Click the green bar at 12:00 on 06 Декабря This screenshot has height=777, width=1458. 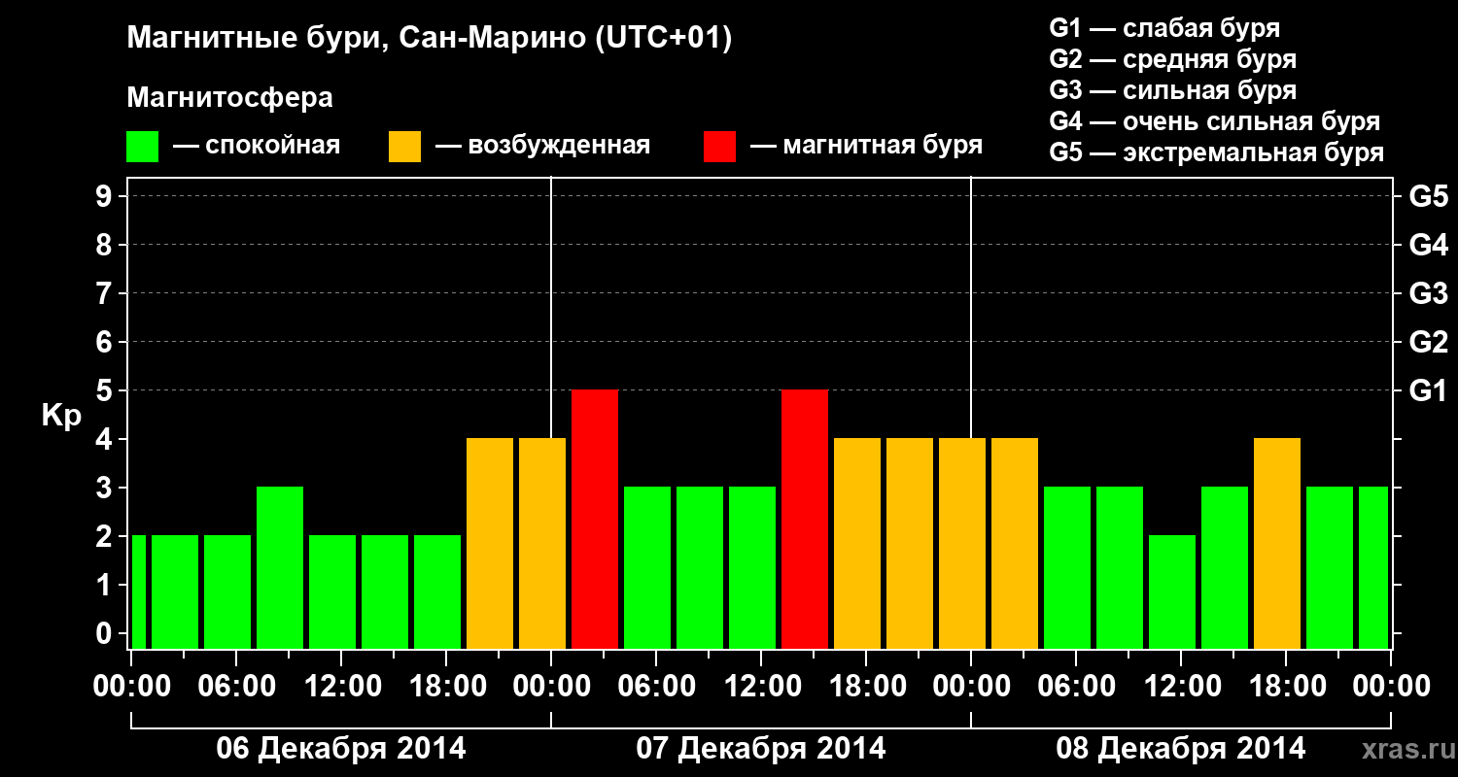332,591
